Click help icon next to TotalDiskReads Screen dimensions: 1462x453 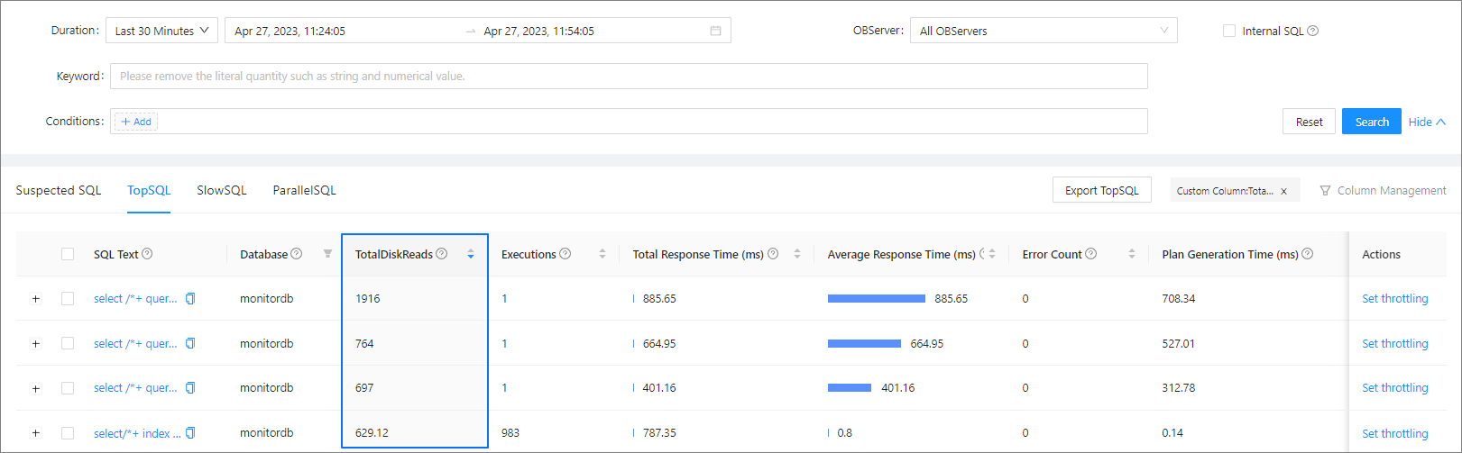442,254
